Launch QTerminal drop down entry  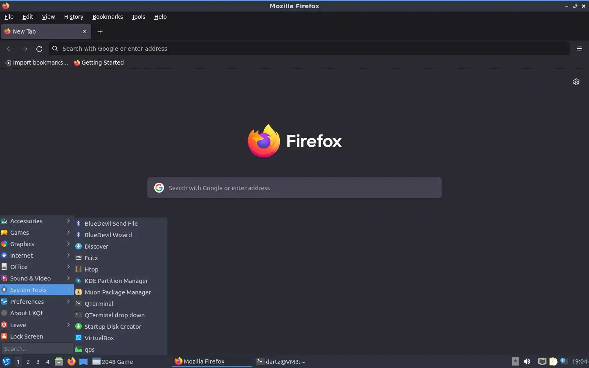[121, 315]
